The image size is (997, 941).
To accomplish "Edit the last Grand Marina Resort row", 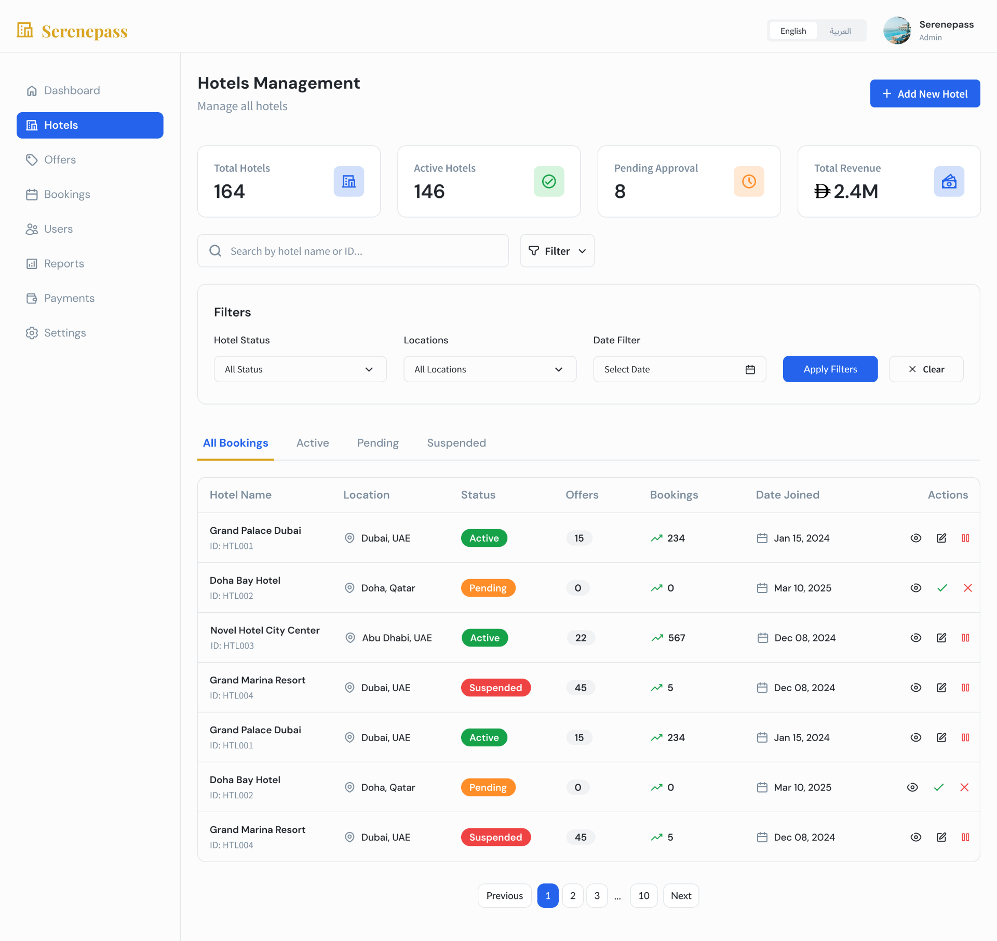I will [x=941, y=837].
